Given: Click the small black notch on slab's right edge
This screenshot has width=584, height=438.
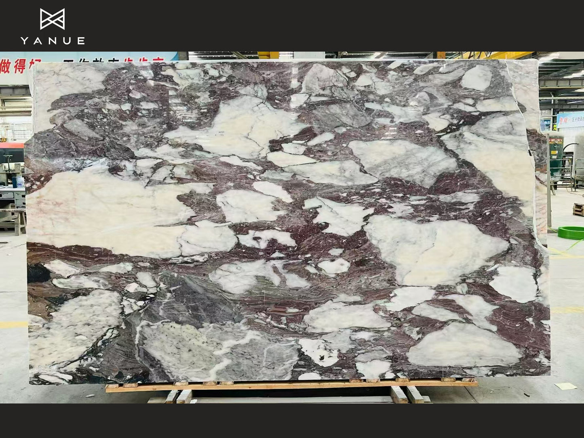Looking at the screenshot, I should tap(530, 153).
